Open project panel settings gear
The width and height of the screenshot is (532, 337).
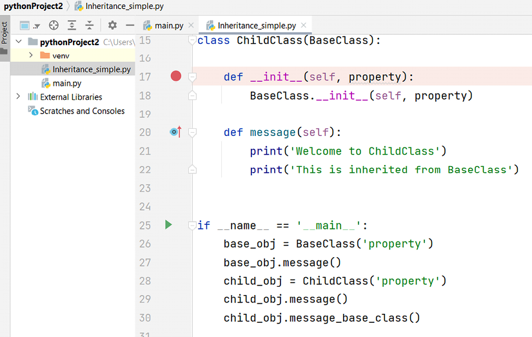tap(112, 25)
